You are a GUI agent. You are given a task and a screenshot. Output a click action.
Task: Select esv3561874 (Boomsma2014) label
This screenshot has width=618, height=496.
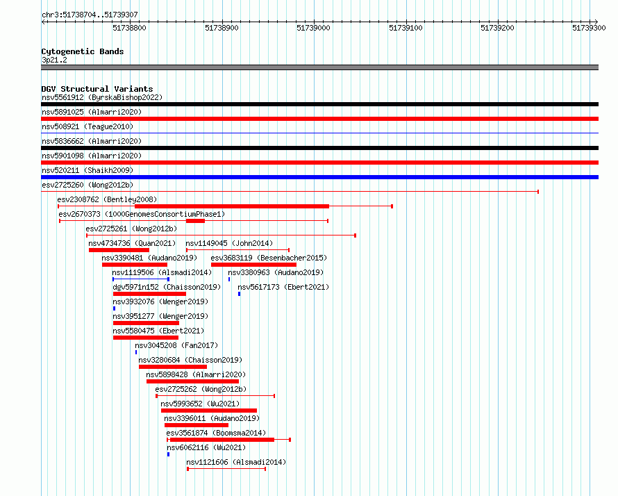coord(217,433)
